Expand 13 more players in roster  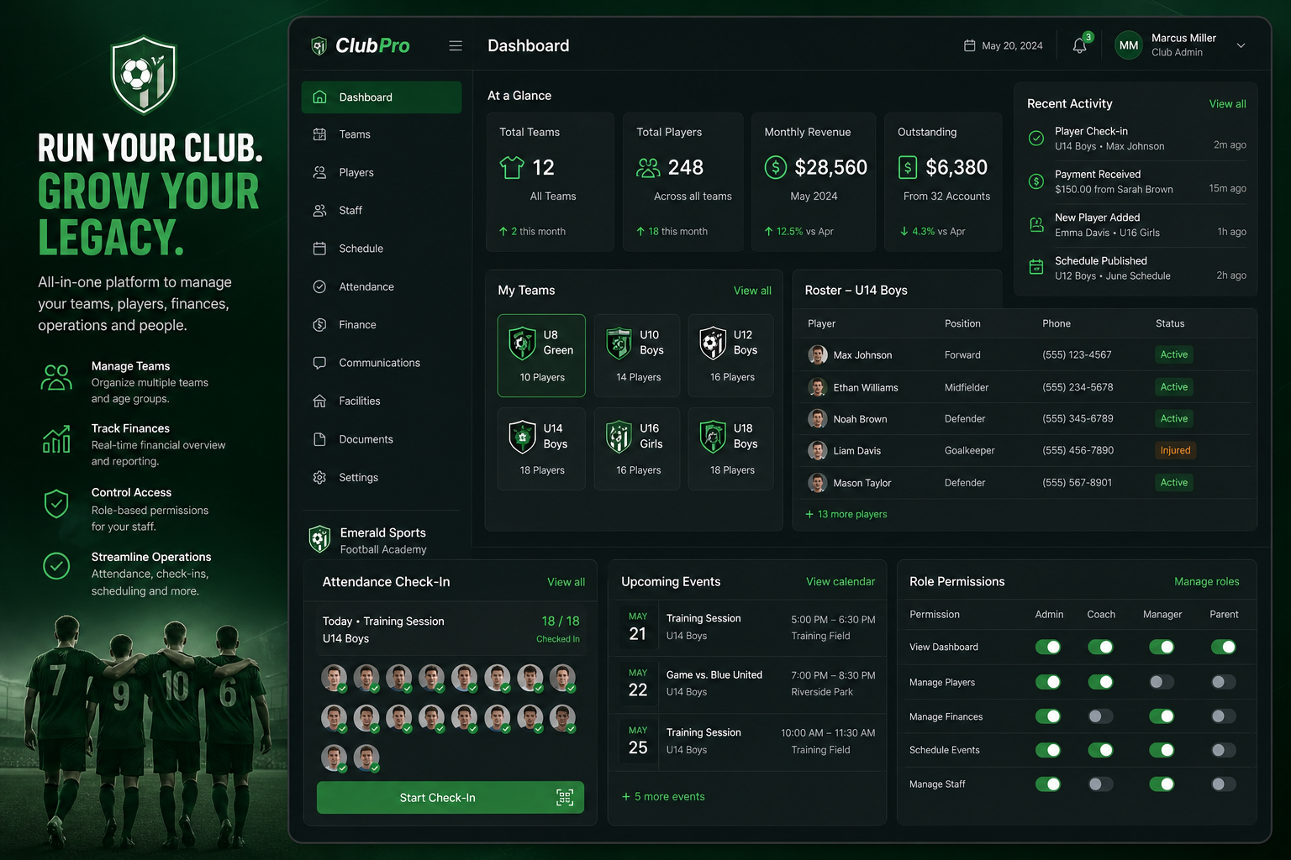tap(846, 514)
